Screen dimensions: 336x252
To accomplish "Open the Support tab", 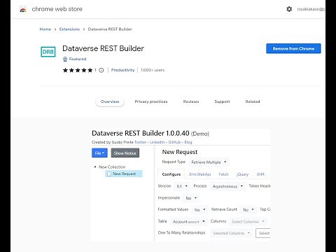I will (x=222, y=101).
